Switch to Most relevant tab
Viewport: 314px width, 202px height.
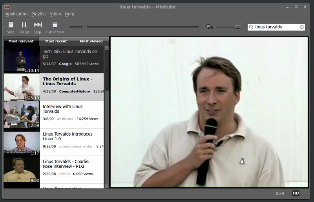pyautogui.click(x=21, y=41)
